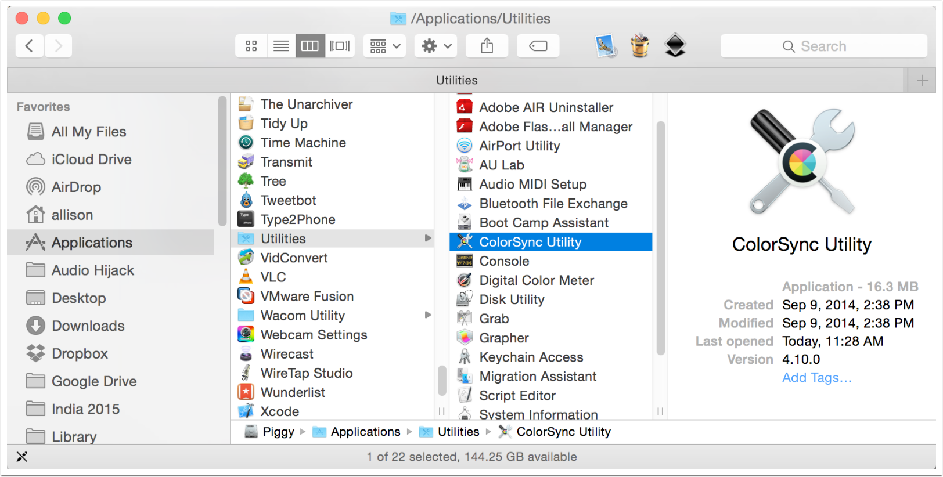Click the pencil cup toolbar icon
Viewport: 943px width, 477px height.
pos(640,46)
